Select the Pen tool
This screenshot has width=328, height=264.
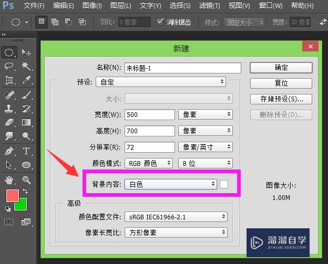point(9,151)
